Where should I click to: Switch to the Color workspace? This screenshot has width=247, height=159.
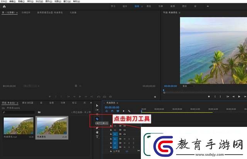(x=149, y=6)
